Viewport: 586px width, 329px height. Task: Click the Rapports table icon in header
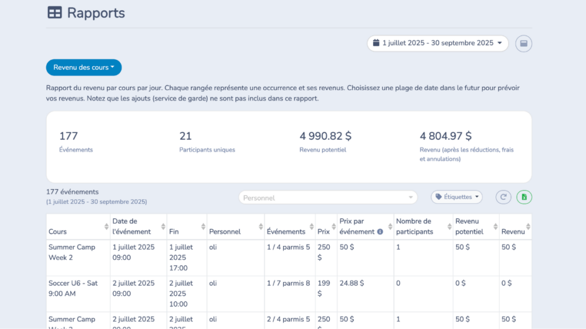pos(54,13)
